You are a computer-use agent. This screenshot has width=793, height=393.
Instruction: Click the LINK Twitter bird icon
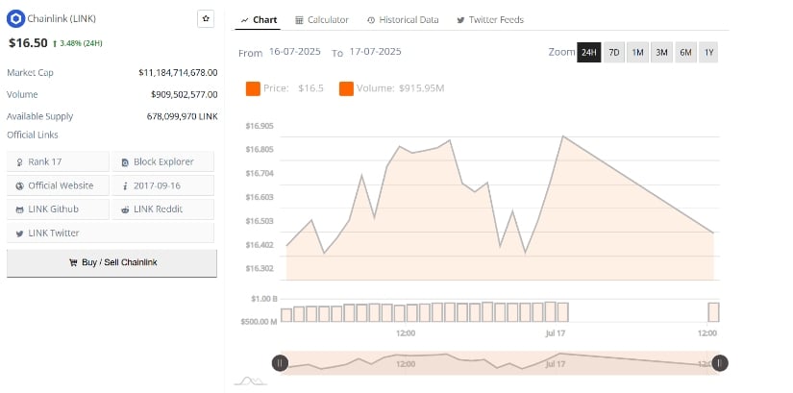click(x=20, y=233)
